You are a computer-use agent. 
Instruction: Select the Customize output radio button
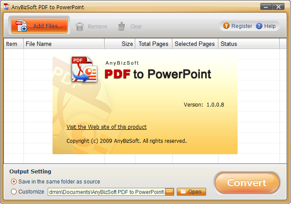pyautogui.click(x=14, y=192)
